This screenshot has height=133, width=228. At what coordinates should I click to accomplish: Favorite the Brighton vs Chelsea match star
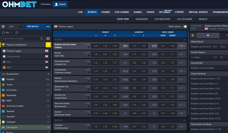(x=89, y=47)
